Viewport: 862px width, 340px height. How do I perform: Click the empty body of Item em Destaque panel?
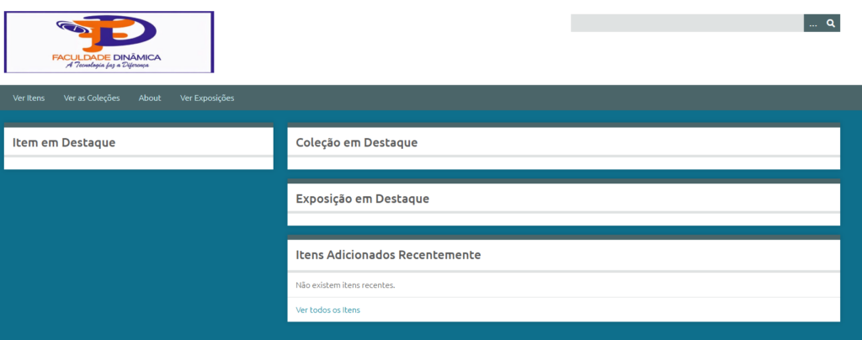(x=138, y=163)
